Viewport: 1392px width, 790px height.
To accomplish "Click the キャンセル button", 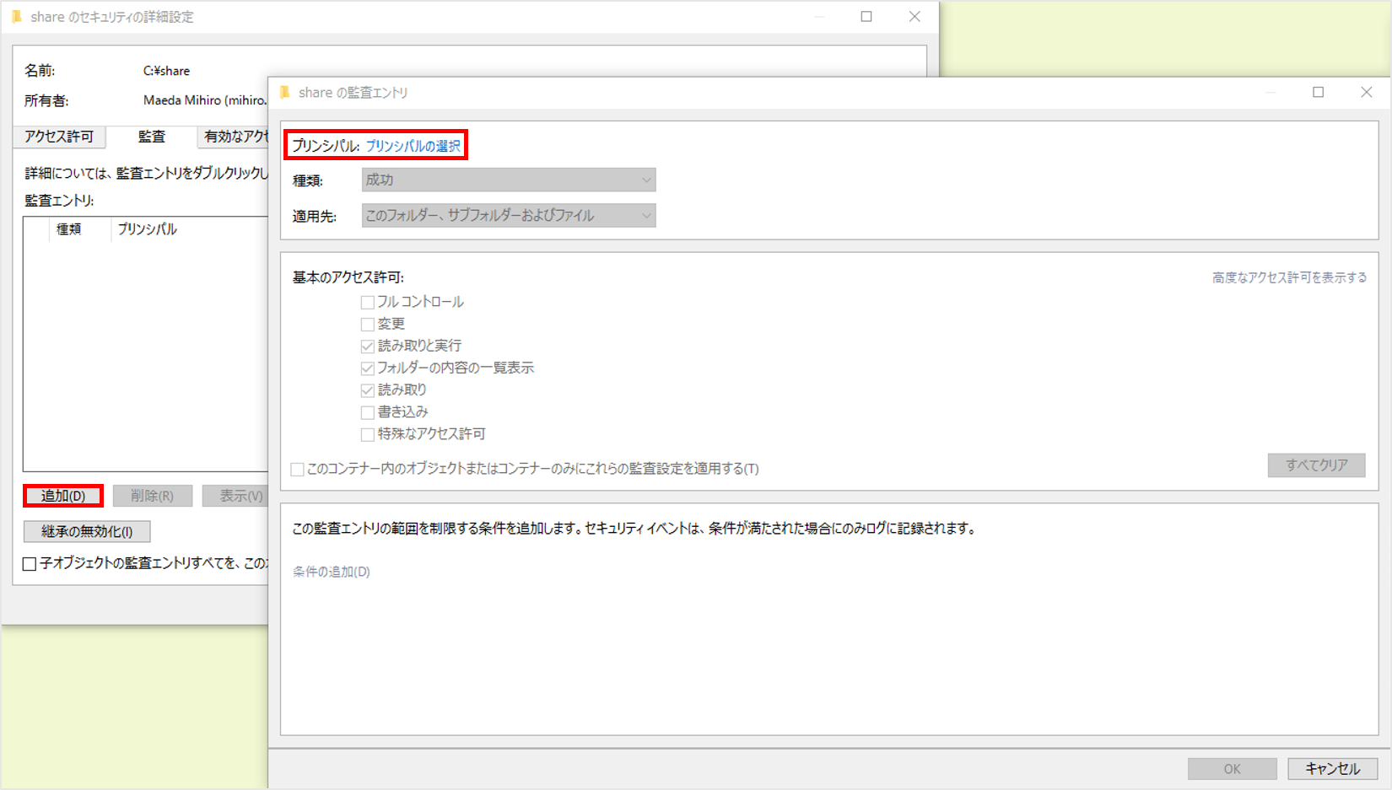I will coord(1333,769).
